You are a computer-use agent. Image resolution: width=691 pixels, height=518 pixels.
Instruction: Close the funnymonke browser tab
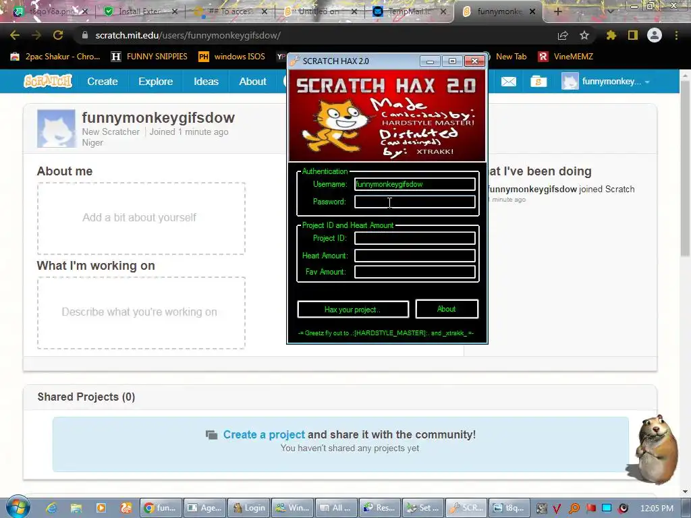click(x=532, y=11)
